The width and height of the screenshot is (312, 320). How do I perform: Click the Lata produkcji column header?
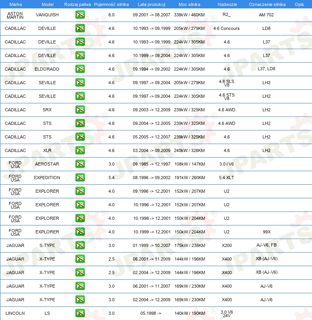coord(152,4)
